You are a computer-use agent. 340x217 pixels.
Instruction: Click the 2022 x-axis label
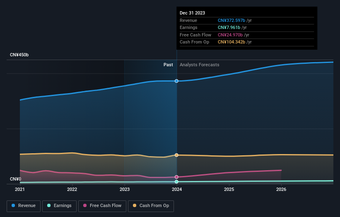click(x=72, y=189)
